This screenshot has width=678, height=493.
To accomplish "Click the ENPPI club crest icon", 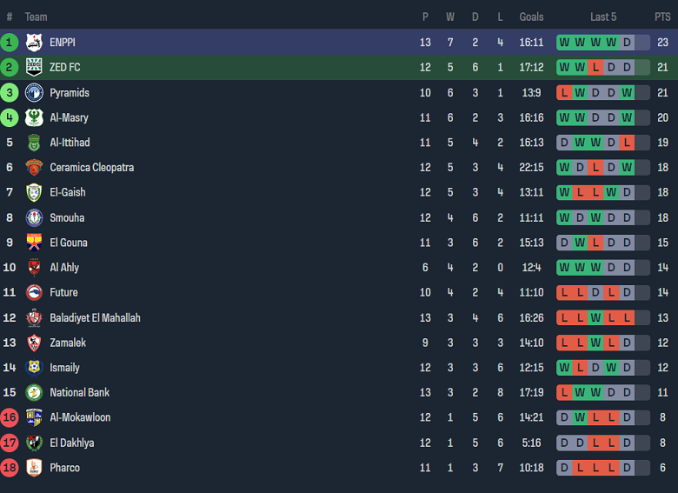I will tap(34, 43).
